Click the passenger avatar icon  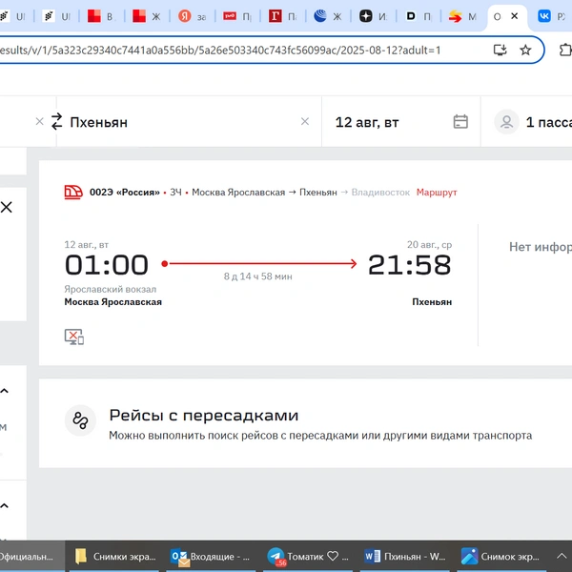(506, 122)
